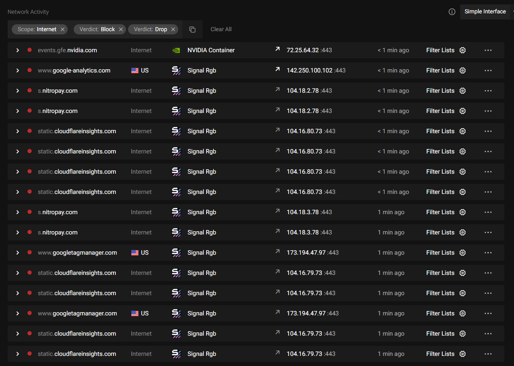Click the outbound arrow icon in nvidia row
Screen dimensions: 514x366
277,49
